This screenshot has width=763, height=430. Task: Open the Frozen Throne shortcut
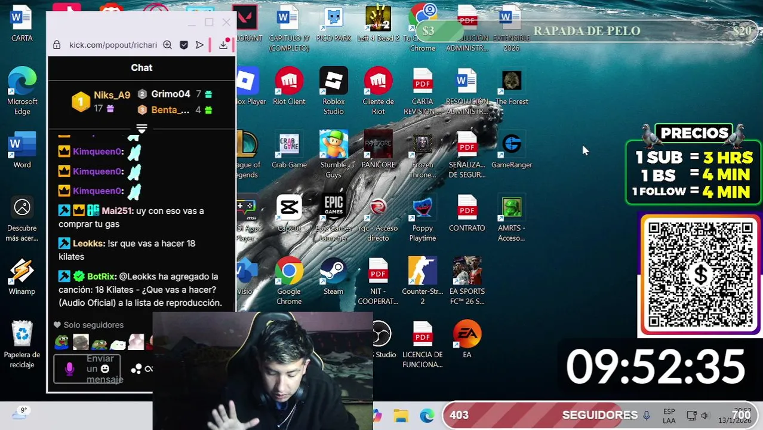tap(422, 154)
